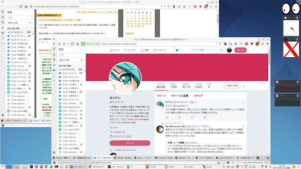Click the trash closed-tabs icon in the tab bar
301x169 pixels.
click(x=268, y=158)
